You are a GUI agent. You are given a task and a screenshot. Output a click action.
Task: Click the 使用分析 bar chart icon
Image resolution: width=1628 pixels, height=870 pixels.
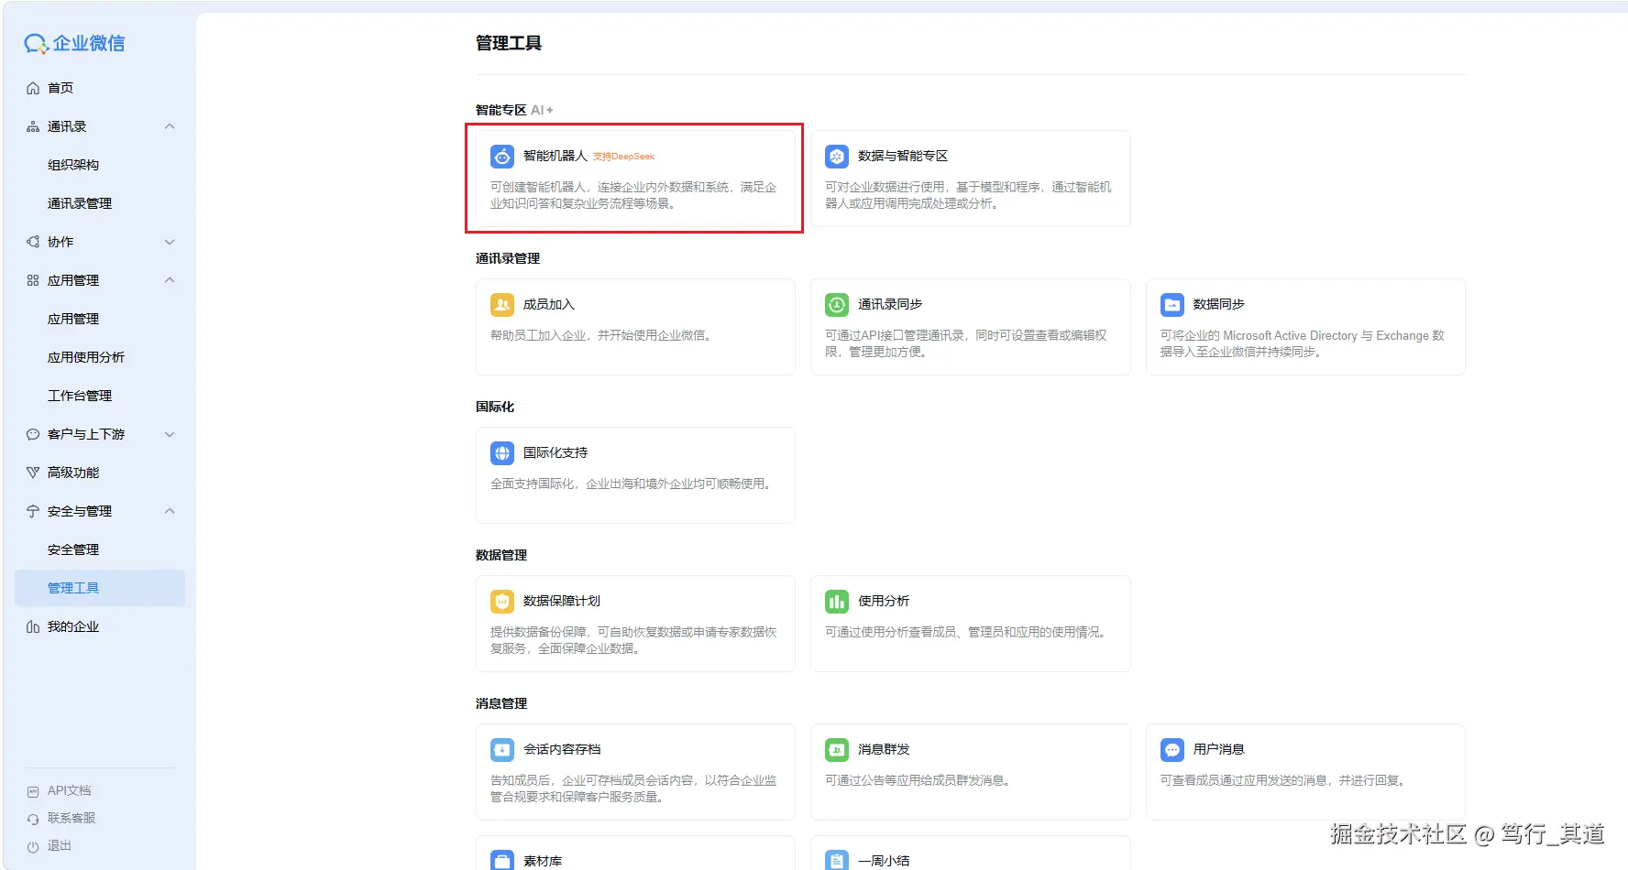(x=836, y=601)
